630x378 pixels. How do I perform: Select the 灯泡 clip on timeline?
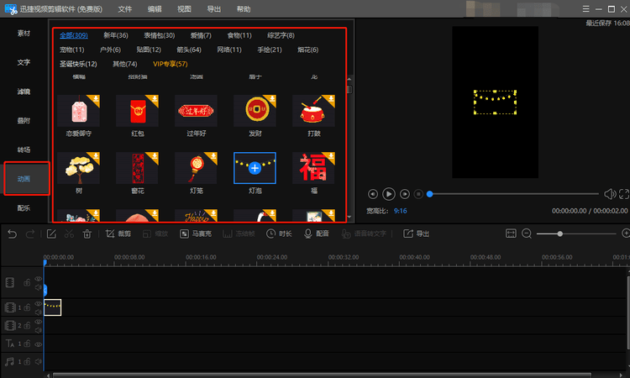tap(53, 307)
